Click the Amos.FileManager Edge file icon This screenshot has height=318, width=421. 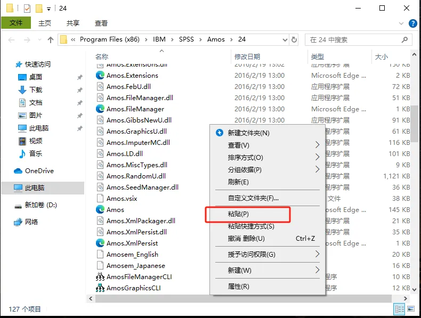pos(100,109)
